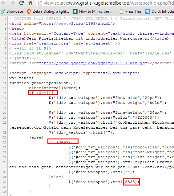Image resolution: width=174 pixels, height=196 pixels.
Task: Click the twentytwelve-ie-css link line
Action: 91,53
